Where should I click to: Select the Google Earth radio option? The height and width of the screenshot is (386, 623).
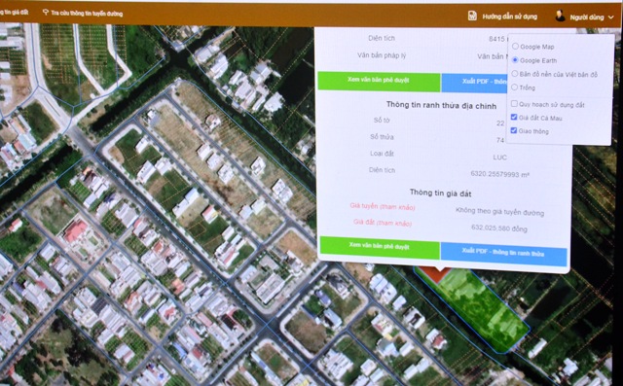pyautogui.click(x=515, y=60)
